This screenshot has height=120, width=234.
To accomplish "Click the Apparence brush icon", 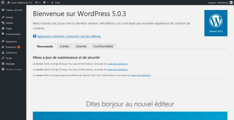I will coord(3,41).
